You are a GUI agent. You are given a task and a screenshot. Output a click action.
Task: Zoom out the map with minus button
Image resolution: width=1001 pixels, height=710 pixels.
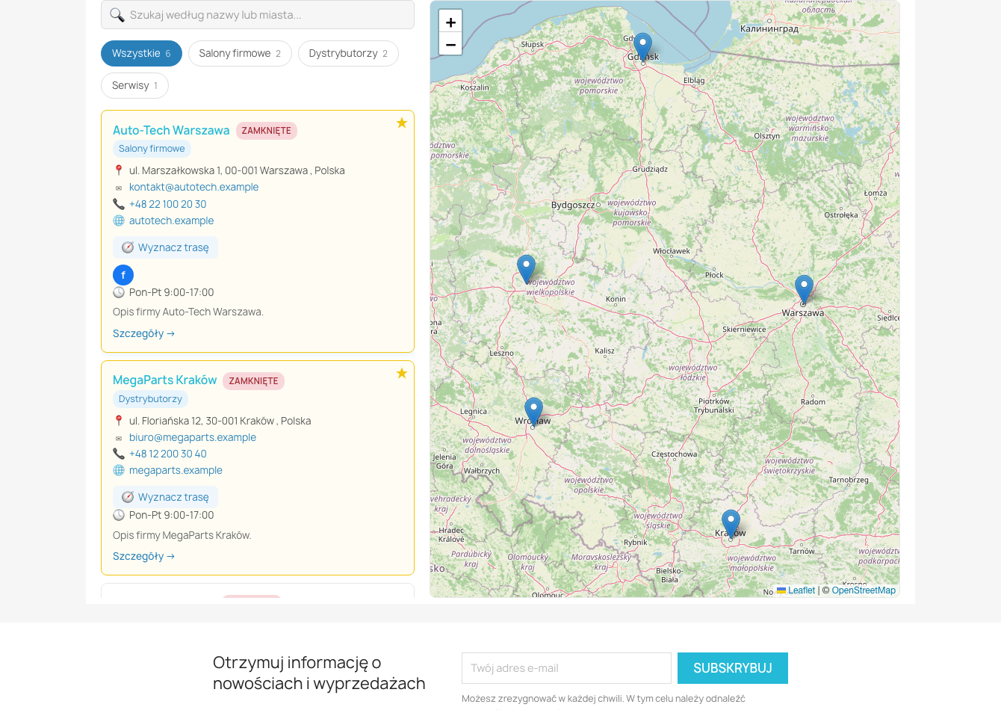[450, 45]
